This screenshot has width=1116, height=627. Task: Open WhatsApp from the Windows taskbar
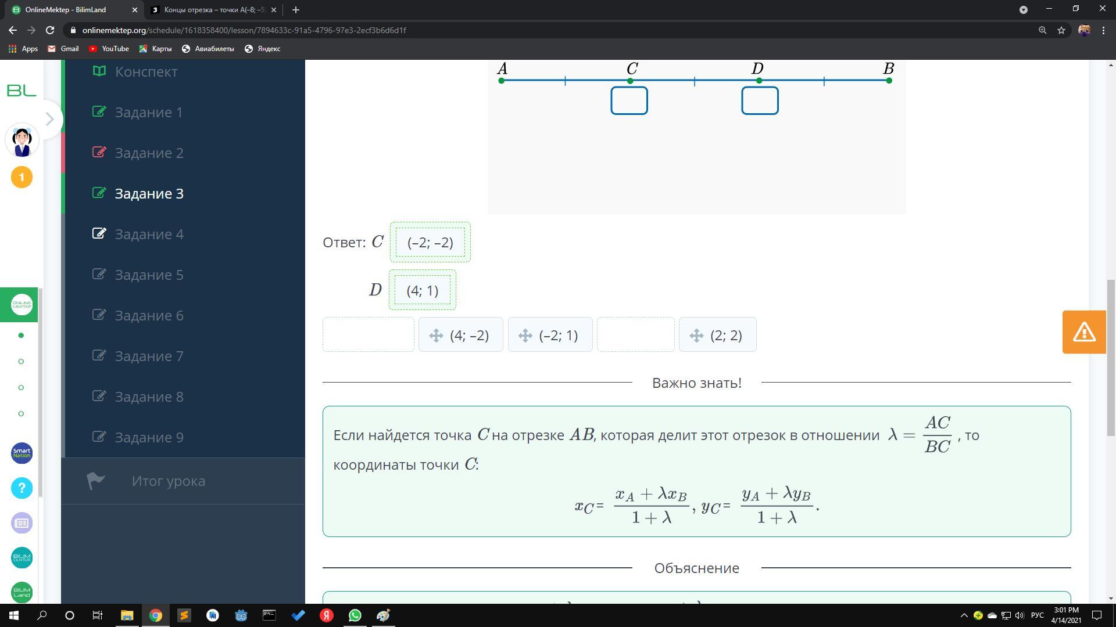point(355,615)
